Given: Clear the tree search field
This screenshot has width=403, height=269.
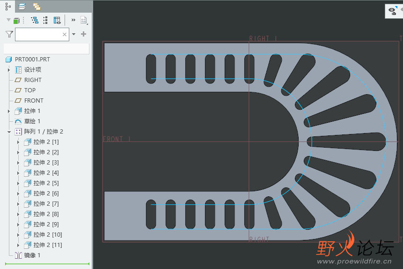Looking at the screenshot, I should (x=65, y=34).
